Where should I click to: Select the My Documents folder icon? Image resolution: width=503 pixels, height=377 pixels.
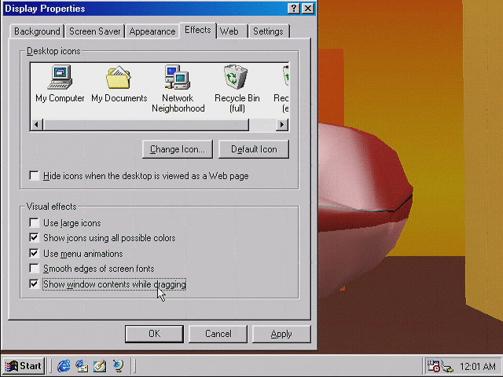click(x=119, y=84)
